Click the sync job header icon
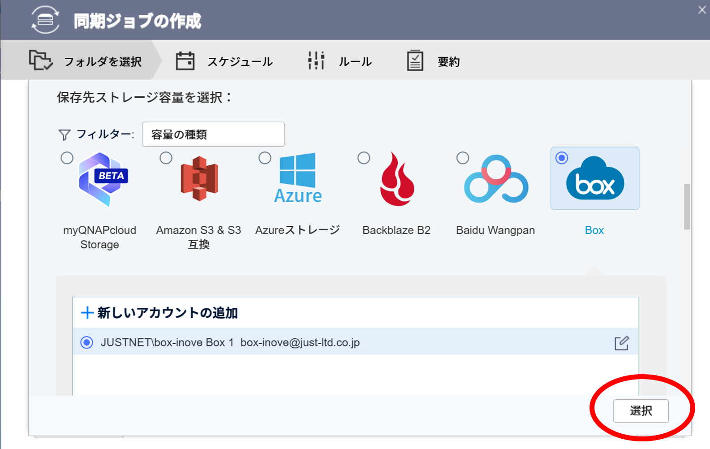Screen dimensions: 710x449 click(x=45, y=20)
